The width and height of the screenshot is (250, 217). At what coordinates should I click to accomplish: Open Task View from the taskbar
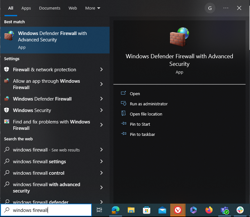(x=99, y=210)
